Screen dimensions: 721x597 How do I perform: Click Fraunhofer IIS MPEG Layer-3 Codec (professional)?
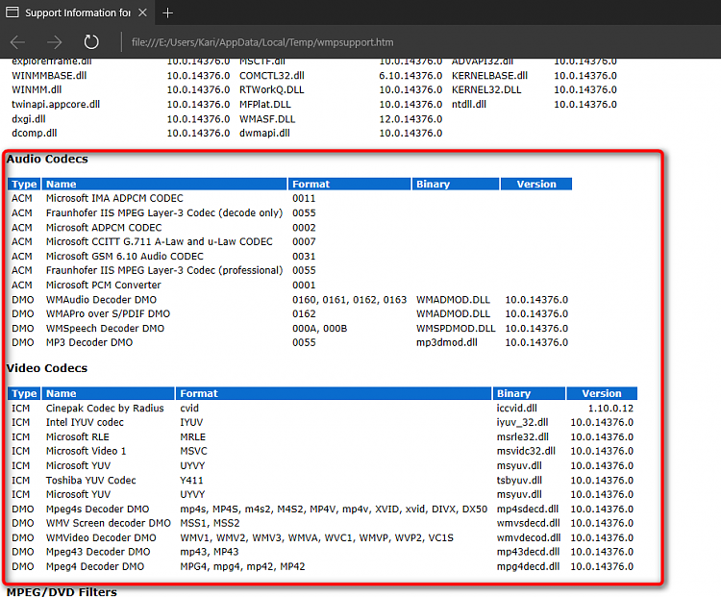[164, 270]
